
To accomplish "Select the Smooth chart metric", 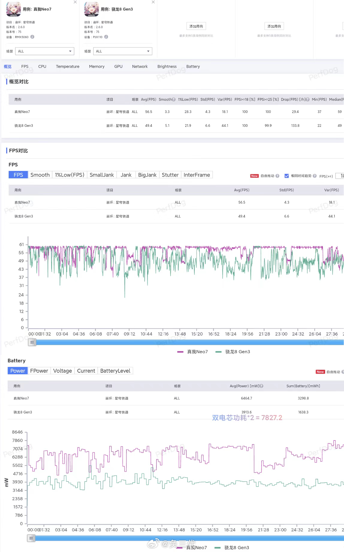I will 40,175.
